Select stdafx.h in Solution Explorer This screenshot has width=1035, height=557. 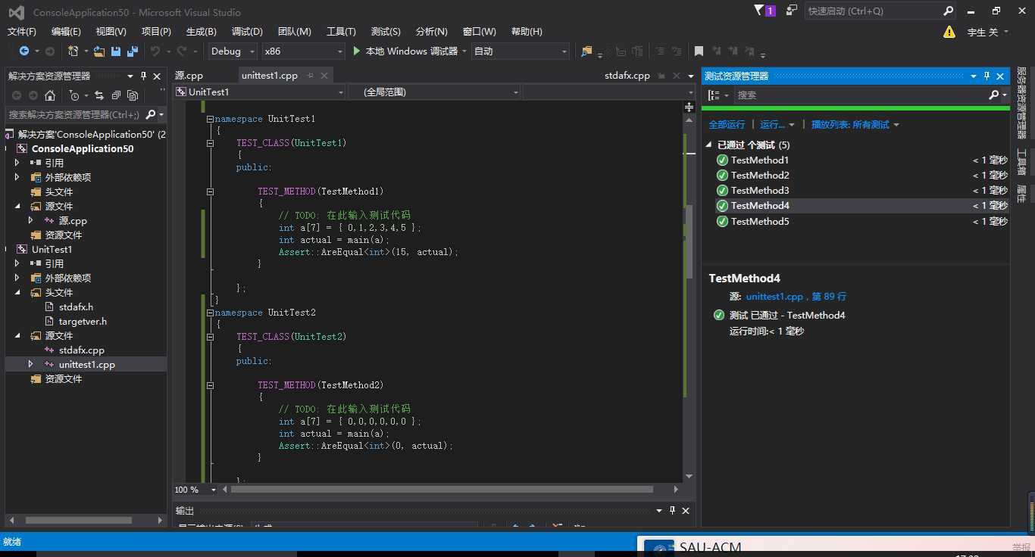pos(76,307)
